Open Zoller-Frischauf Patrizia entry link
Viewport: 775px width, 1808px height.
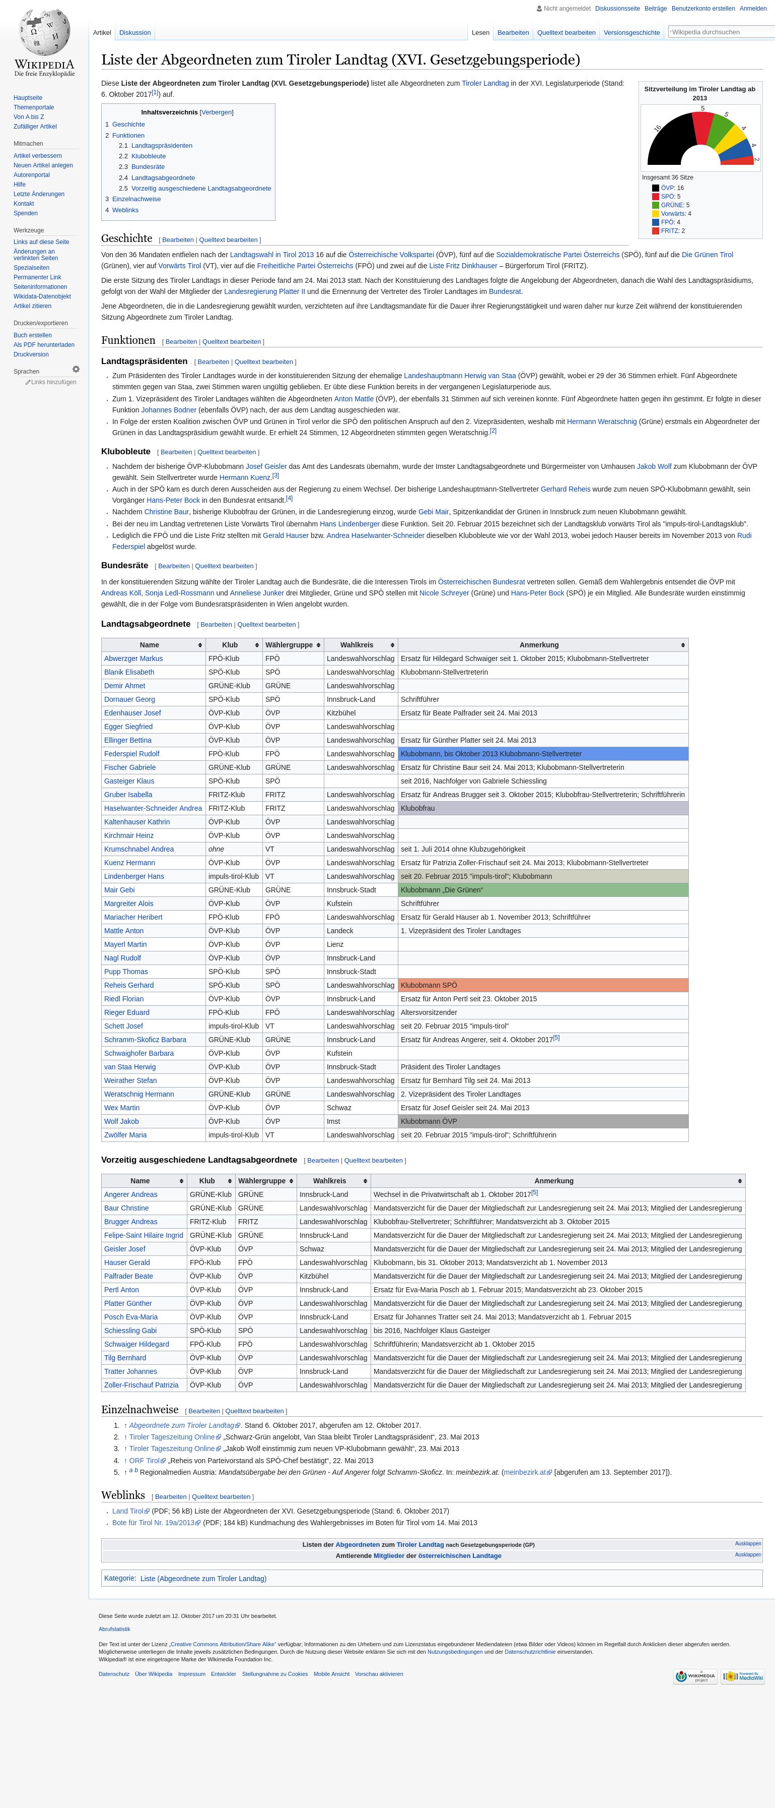[141, 1385]
